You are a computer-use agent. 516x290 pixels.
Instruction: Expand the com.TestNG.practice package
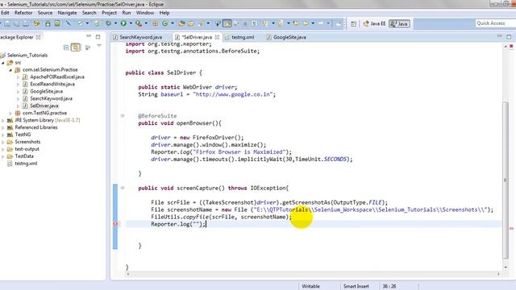10,113
